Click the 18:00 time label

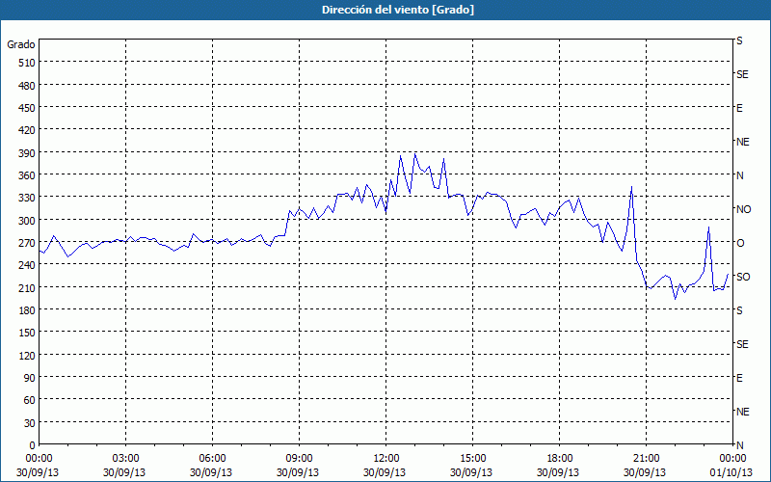(x=559, y=459)
